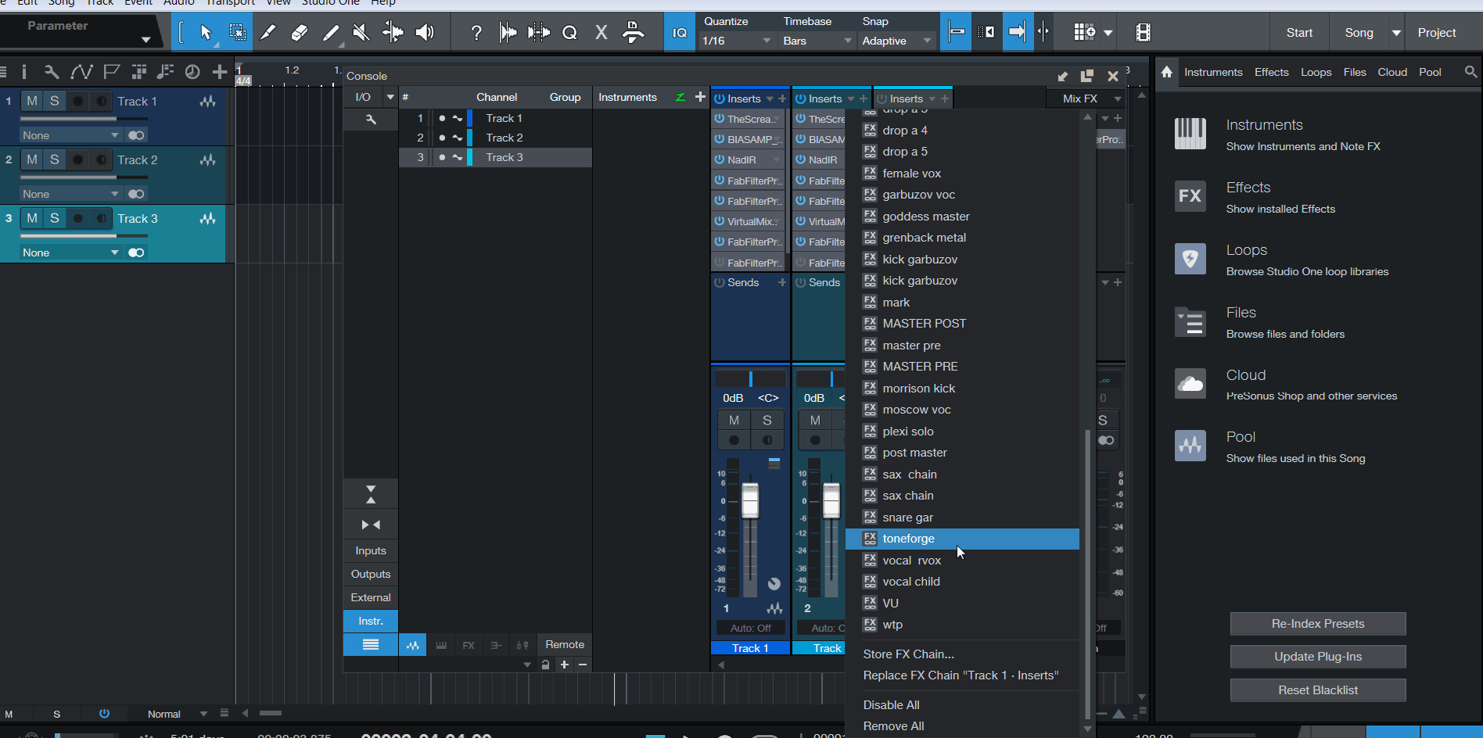The height and width of the screenshot is (738, 1483).
Task: Open browser search magnifier
Action: coord(1470,72)
